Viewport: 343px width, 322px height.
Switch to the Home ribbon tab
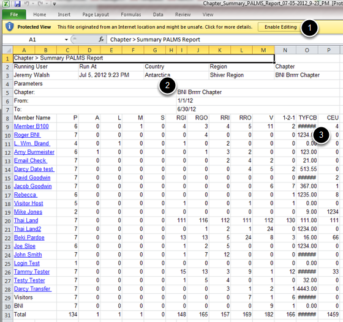pos(40,15)
